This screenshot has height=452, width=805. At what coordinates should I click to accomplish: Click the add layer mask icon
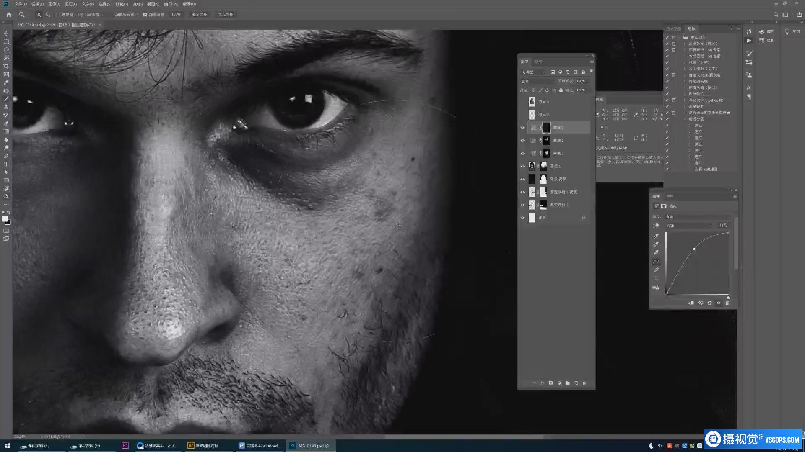(x=551, y=383)
